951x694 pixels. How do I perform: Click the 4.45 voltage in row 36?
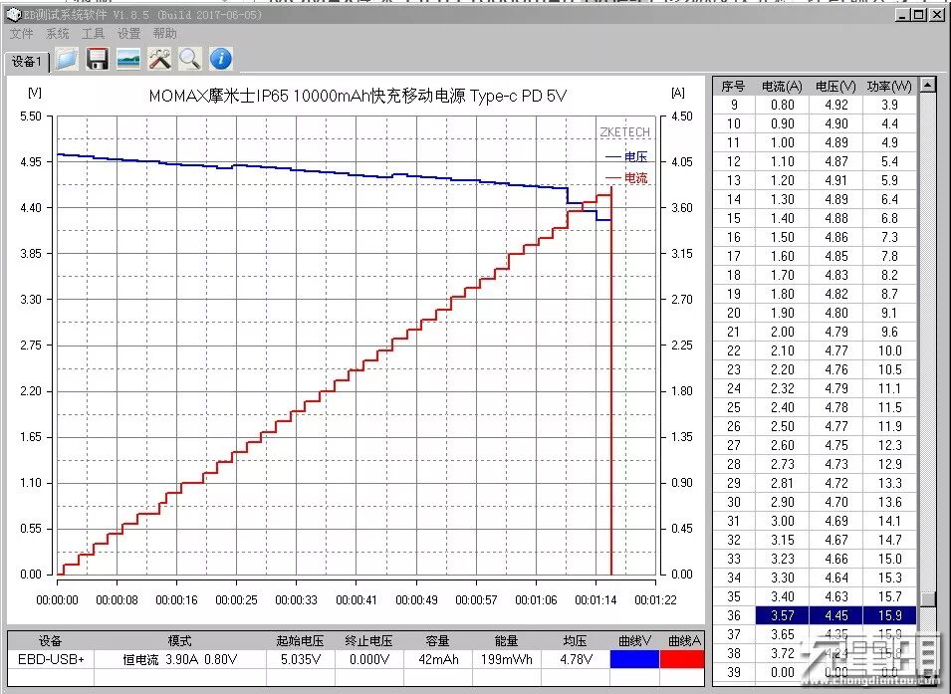[835, 615]
